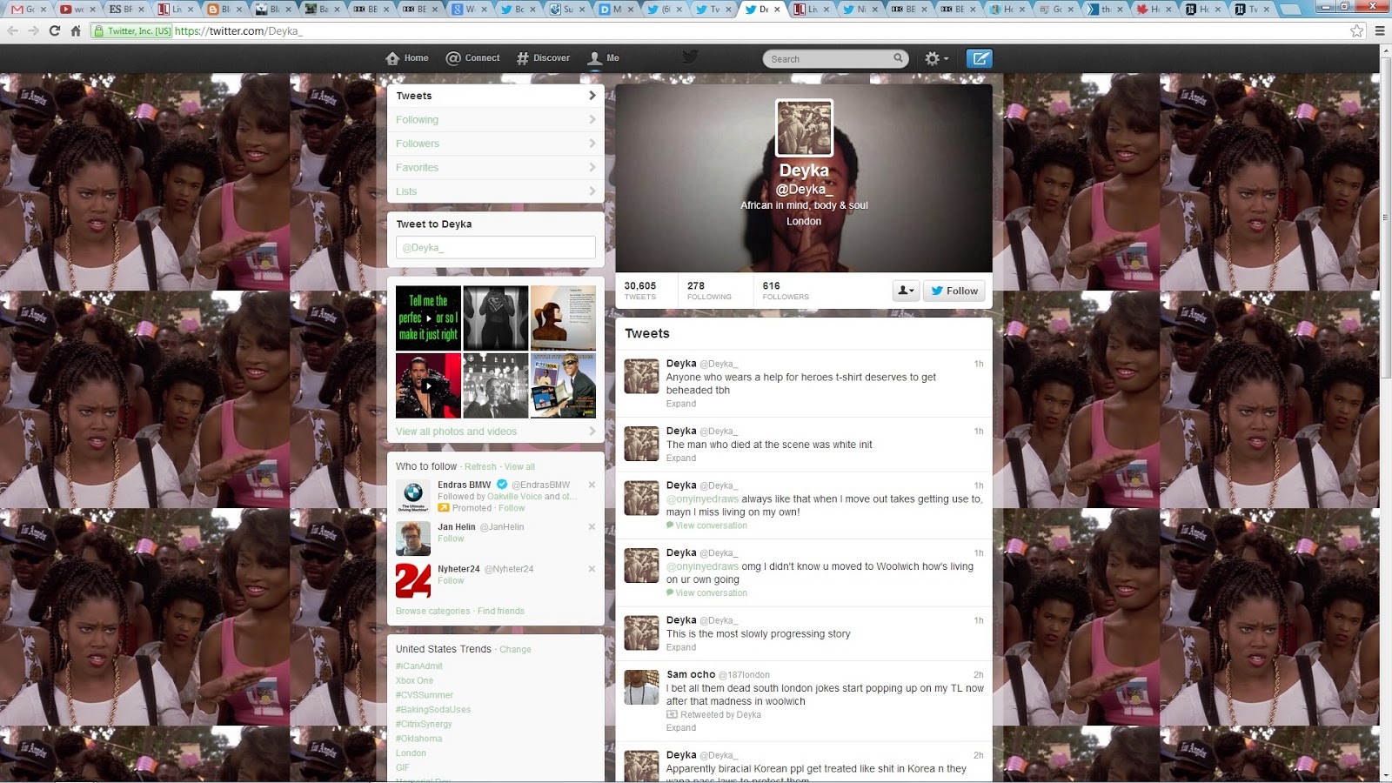Click the page vertical scrollbar
The width and height of the screenshot is (1392, 783).
point(1385,217)
